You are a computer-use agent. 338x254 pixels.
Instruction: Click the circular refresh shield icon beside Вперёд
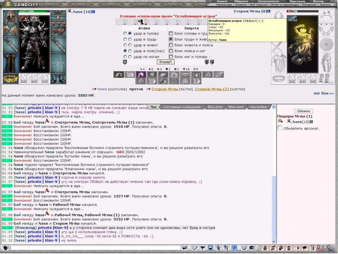[212, 62]
